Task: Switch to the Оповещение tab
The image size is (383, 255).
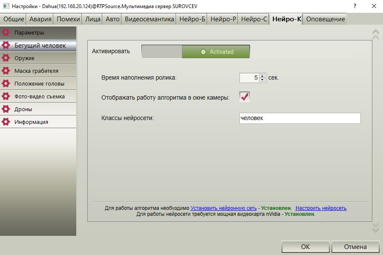Action: 325,19
